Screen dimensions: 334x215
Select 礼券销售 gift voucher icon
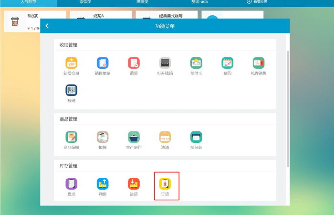pos(258,63)
